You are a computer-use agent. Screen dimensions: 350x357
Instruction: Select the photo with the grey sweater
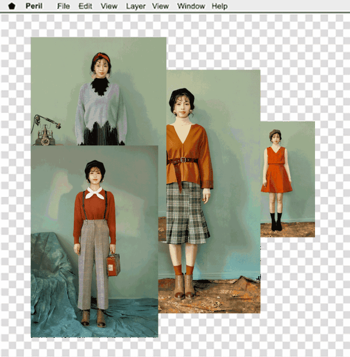tap(98, 91)
